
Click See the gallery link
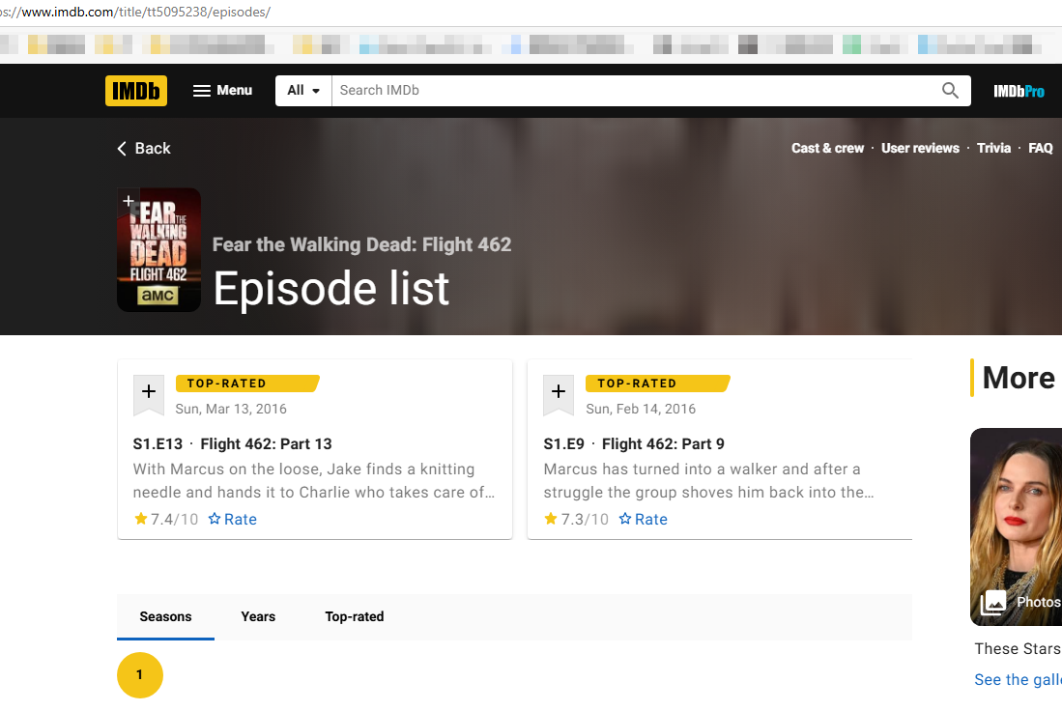pyautogui.click(x=1018, y=680)
